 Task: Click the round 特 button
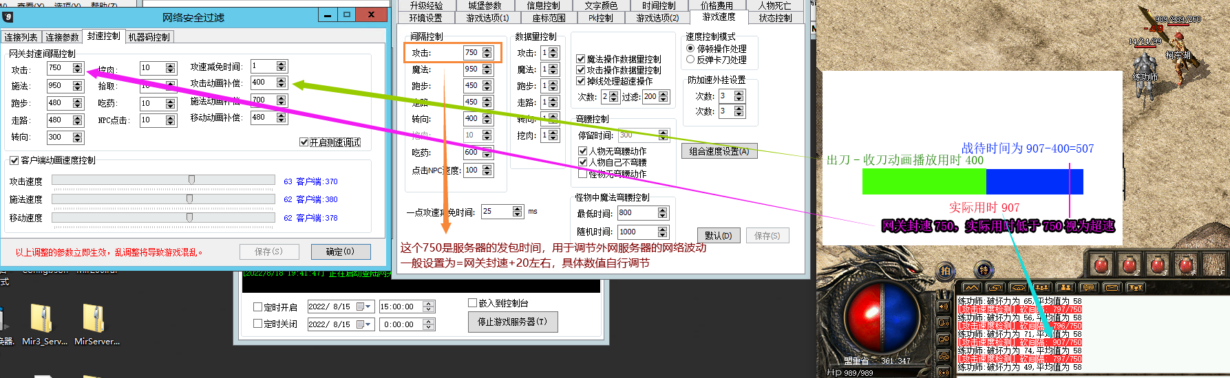[983, 271]
